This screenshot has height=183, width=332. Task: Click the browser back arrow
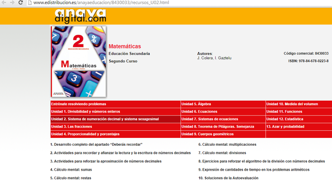pyautogui.click(x=3, y=2)
